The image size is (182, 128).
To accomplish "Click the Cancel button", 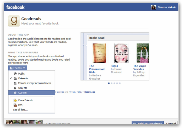I will pyautogui.click(x=171, y=123).
